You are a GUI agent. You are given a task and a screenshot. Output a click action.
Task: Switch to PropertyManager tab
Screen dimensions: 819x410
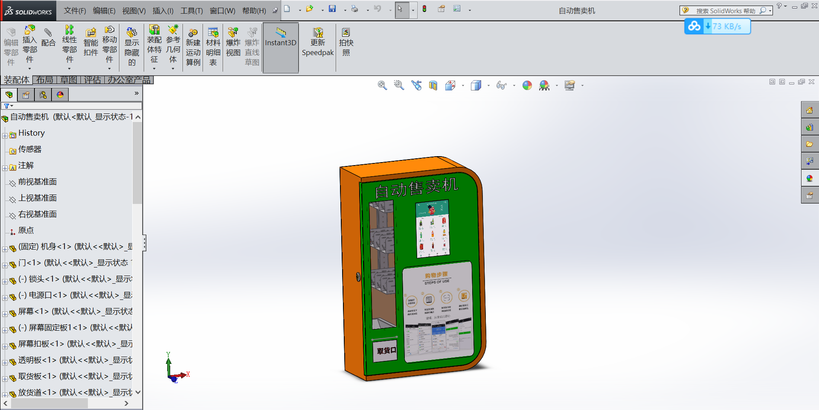pyautogui.click(x=26, y=95)
